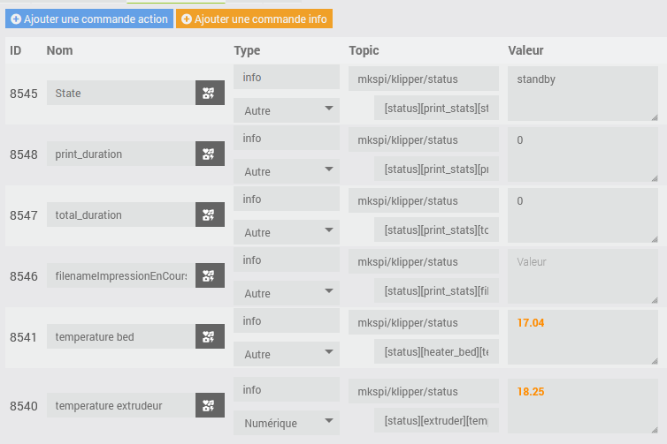Viewport: 667px width, 444px height.
Task: Click the icon button beside temperature bed
Action: click(210, 336)
